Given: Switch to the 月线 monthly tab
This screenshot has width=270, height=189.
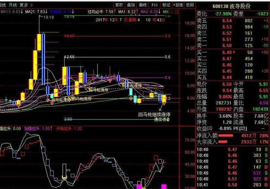Looking at the screenshot, I should tap(12, 5).
